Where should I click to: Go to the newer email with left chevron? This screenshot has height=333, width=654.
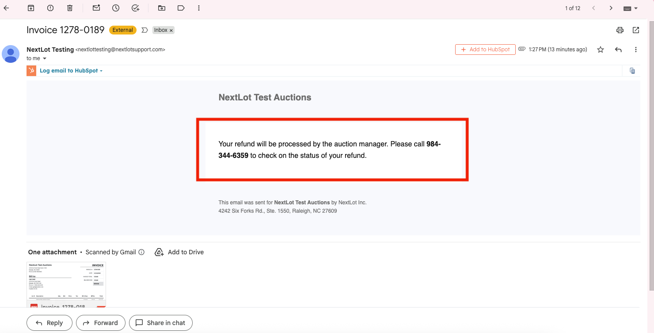pos(593,8)
